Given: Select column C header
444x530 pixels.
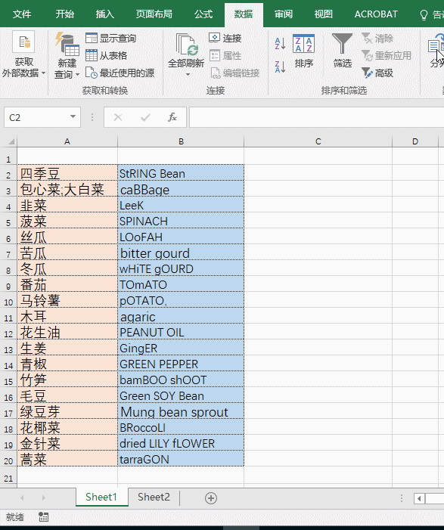Looking at the screenshot, I should click(x=318, y=141).
